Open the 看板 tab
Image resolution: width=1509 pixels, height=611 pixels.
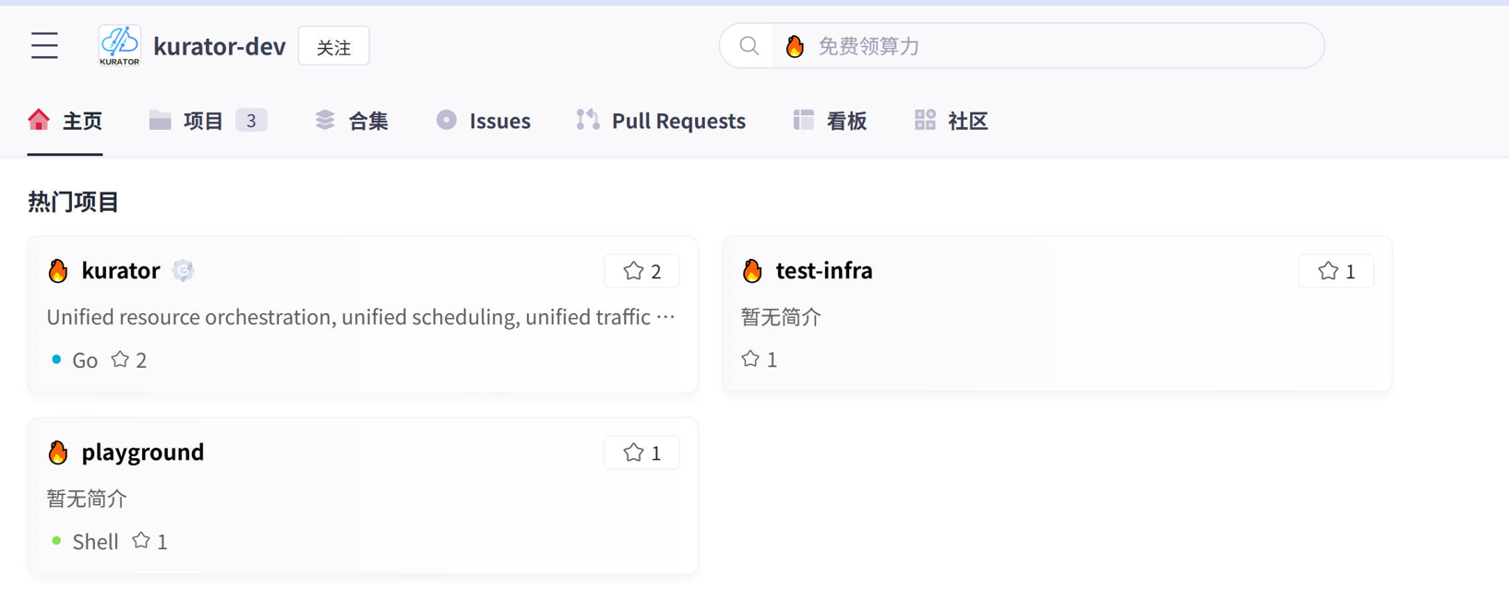pyautogui.click(x=830, y=121)
